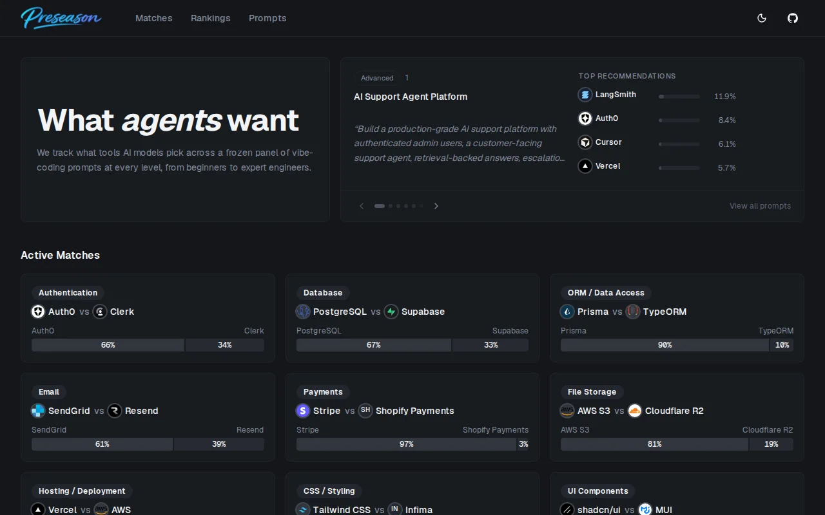Image resolution: width=825 pixels, height=515 pixels.
Task: Click the shadcn/ui icon in UI Components
Action: click(x=567, y=509)
